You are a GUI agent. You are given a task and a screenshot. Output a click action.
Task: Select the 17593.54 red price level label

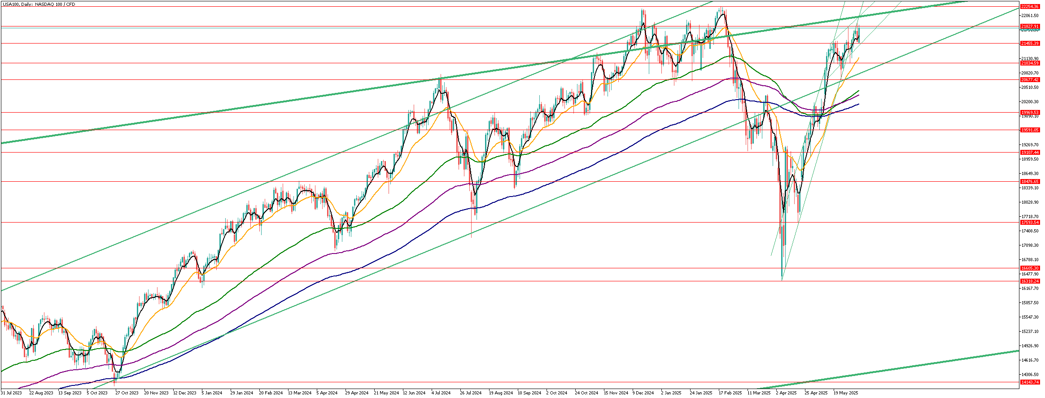pyautogui.click(x=1030, y=223)
